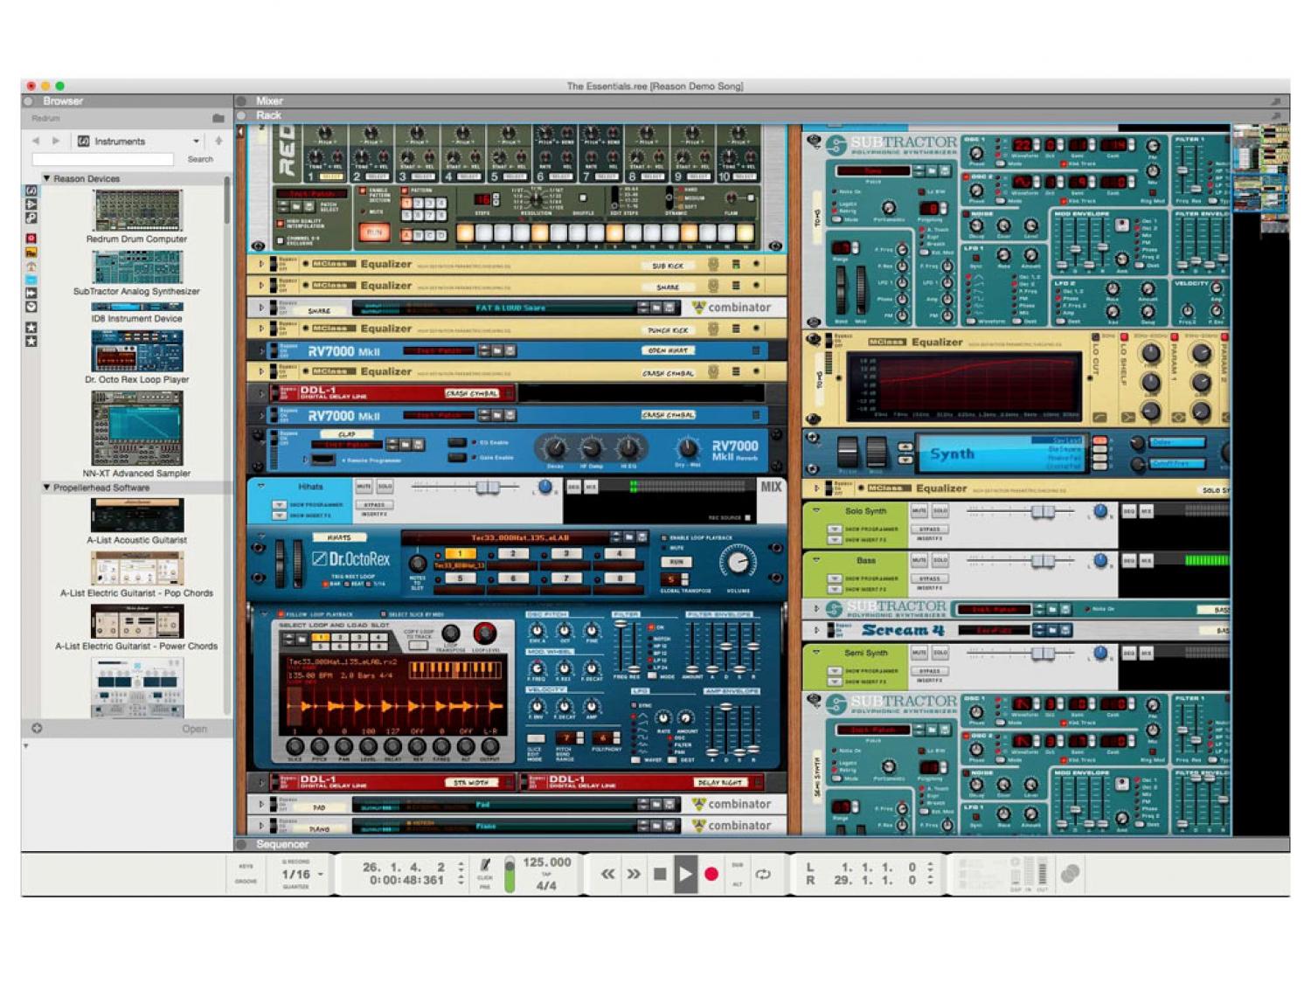Viewport: 1311px width, 983px height.
Task: Select the SubTractor Analog Synthesizer thumbnail
Action: tap(137, 267)
